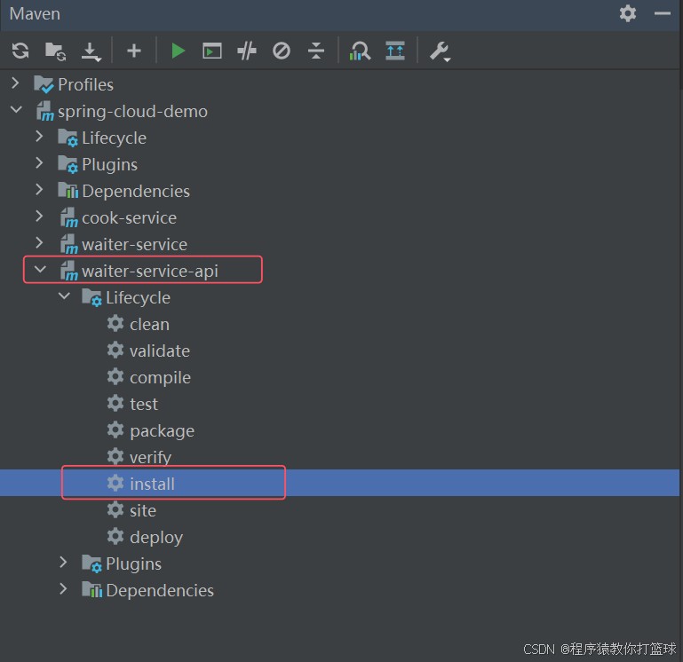
Task: Click the site goal gear icon
Action: click(x=115, y=509)
